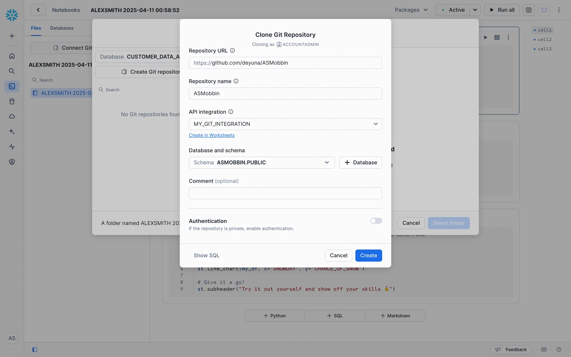Open the Home icon in sidebar

[x=12, y=56]
